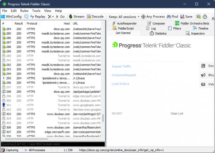Select session 307 edge.microsoft.com row
215x153 pixels.
point(51,132)
